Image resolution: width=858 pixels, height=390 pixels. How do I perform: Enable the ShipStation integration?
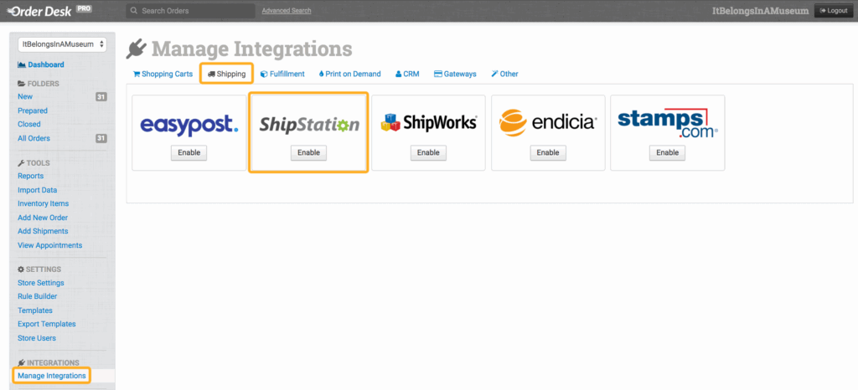coord(308,152)
